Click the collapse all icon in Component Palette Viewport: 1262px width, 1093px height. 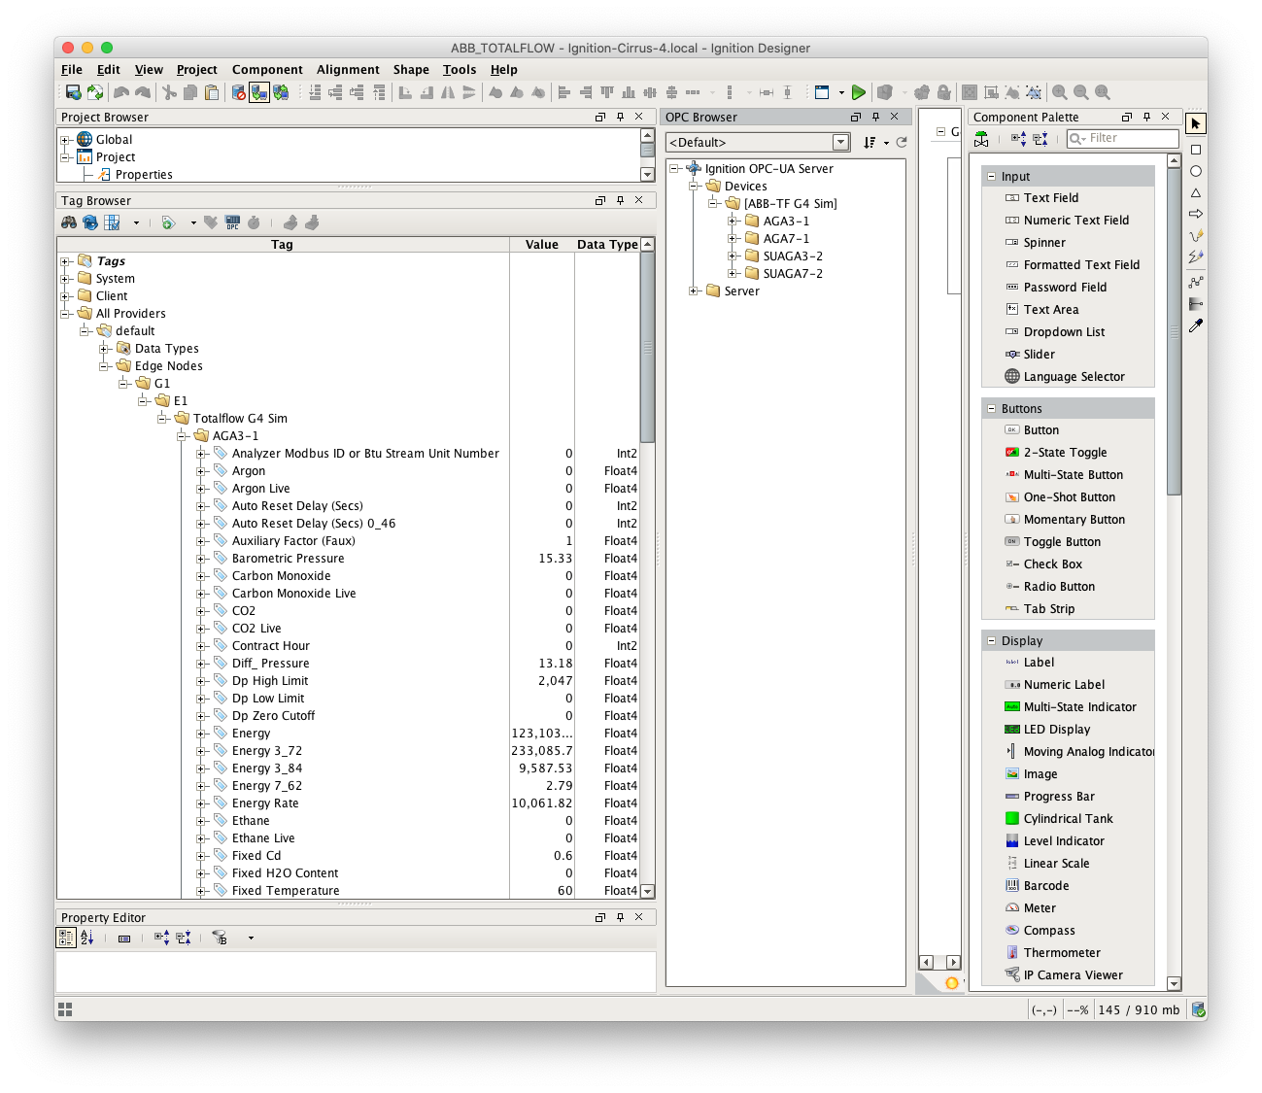(x=1040, y=139)
